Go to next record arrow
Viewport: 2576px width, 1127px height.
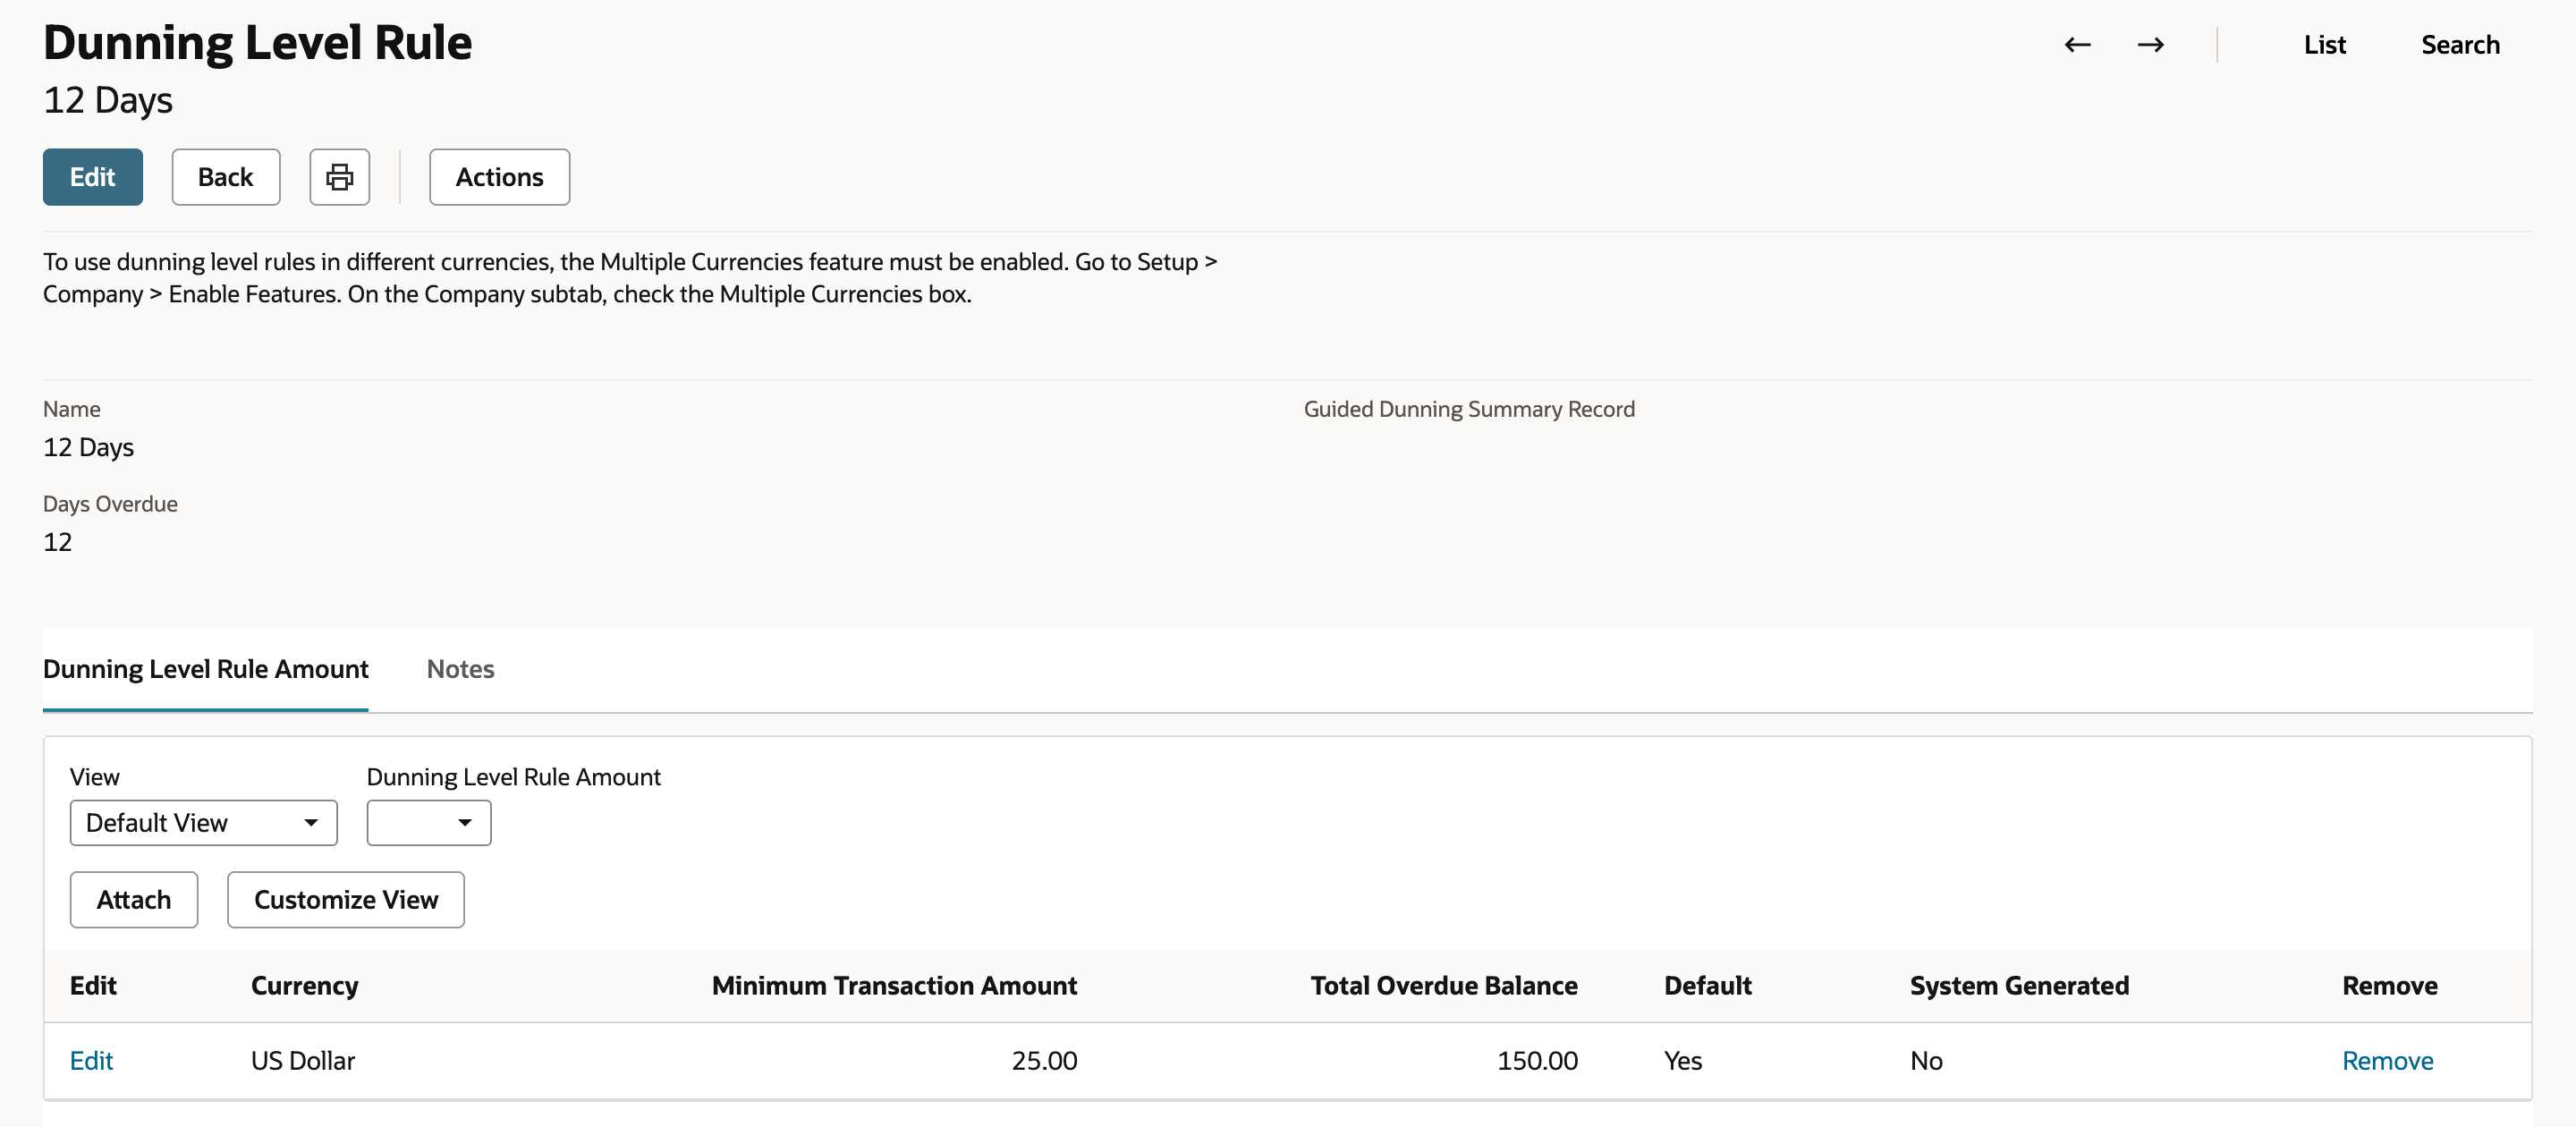click(x=2150, y=45)
